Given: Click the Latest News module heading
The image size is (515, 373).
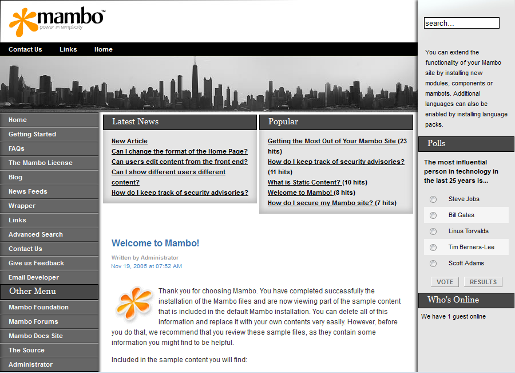Looking at the screenshot, I should click(180, 122).
